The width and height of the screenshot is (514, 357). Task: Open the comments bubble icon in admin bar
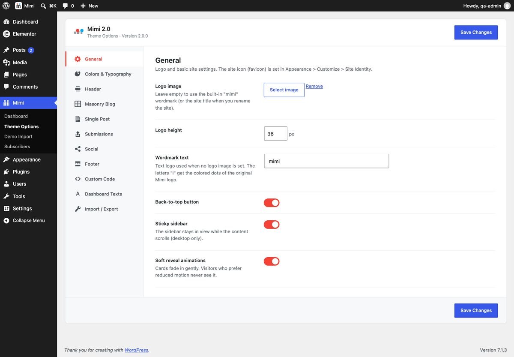click(65, 6)
